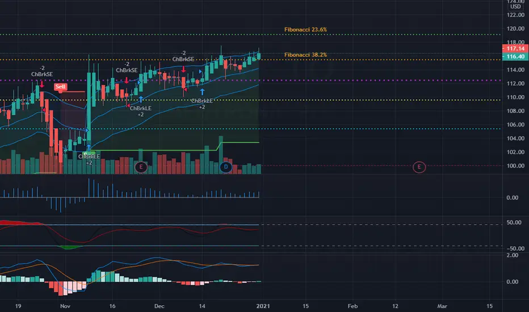This screenshot has height=312, width=529.
Task: Click the −50.00 oscillator scale value
Action: 515,248
